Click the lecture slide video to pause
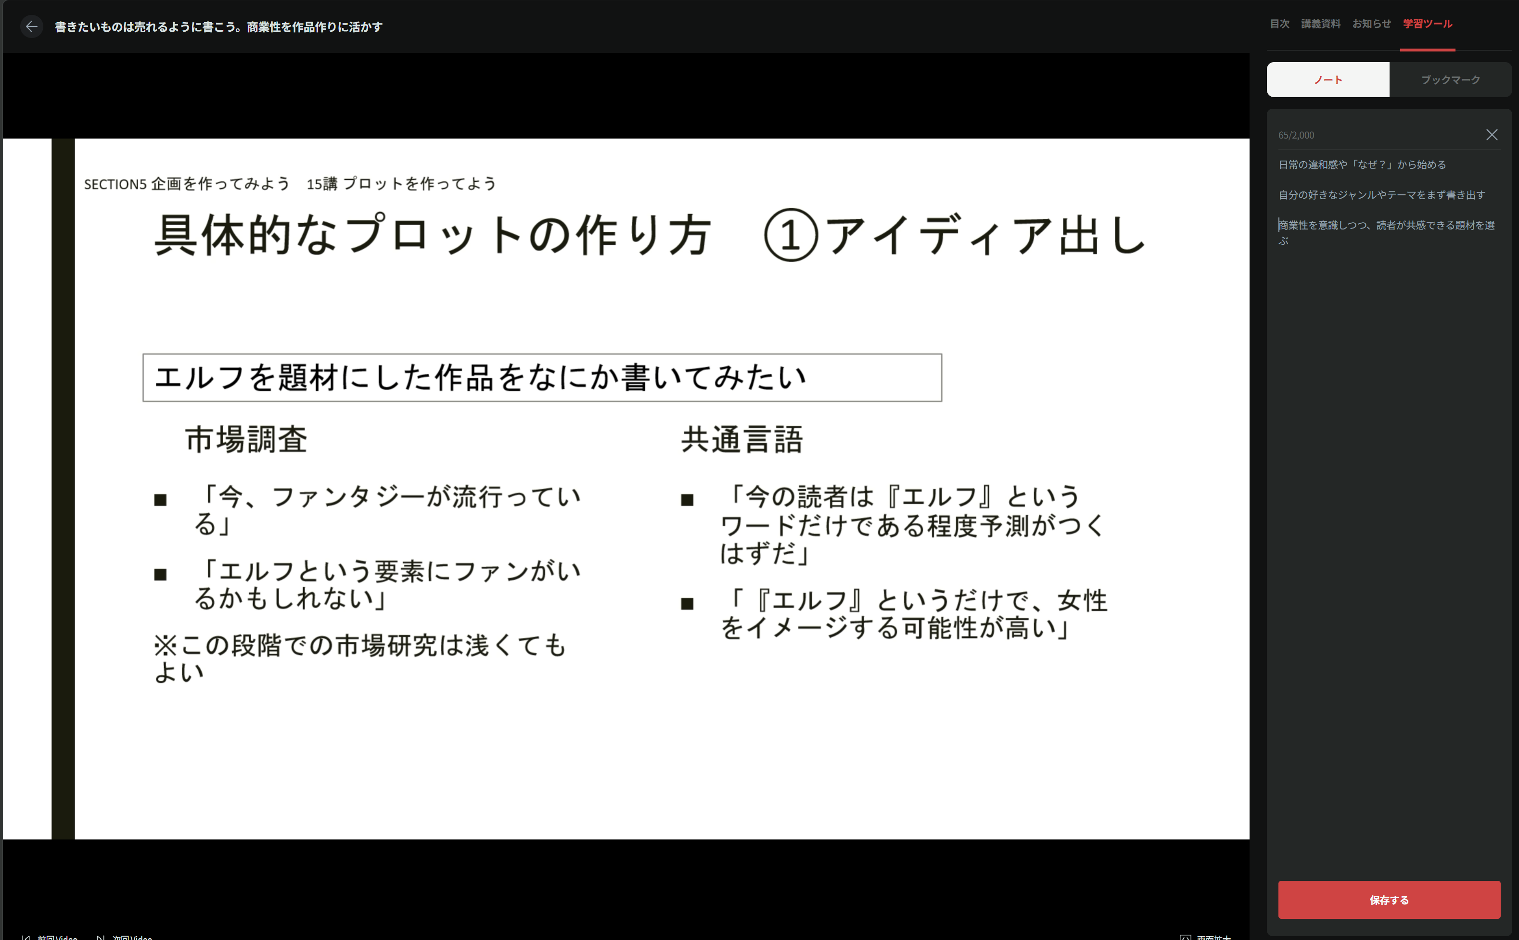 626,489
